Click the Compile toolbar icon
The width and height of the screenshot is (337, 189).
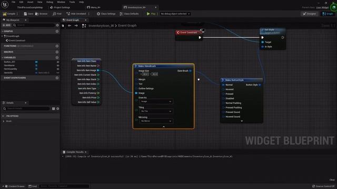click(x=5, y=14)
